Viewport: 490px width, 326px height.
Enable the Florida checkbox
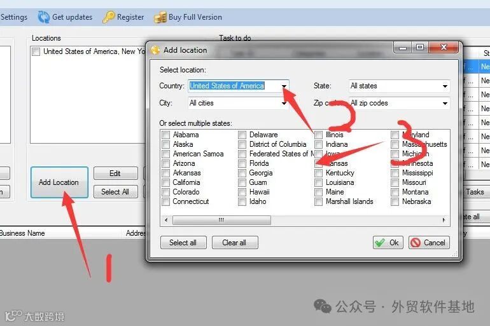click(x=242, y=163)
